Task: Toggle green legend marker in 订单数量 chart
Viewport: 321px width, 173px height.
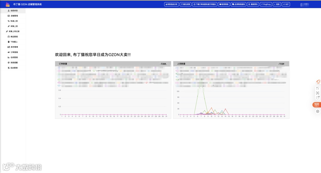Action: point(59,80)
